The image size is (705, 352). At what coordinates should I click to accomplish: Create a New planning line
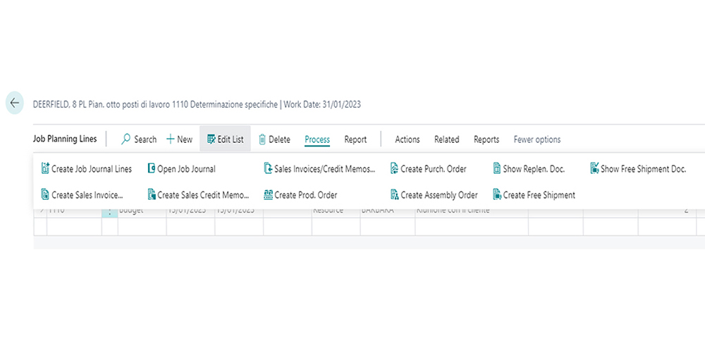click(179, 139)
